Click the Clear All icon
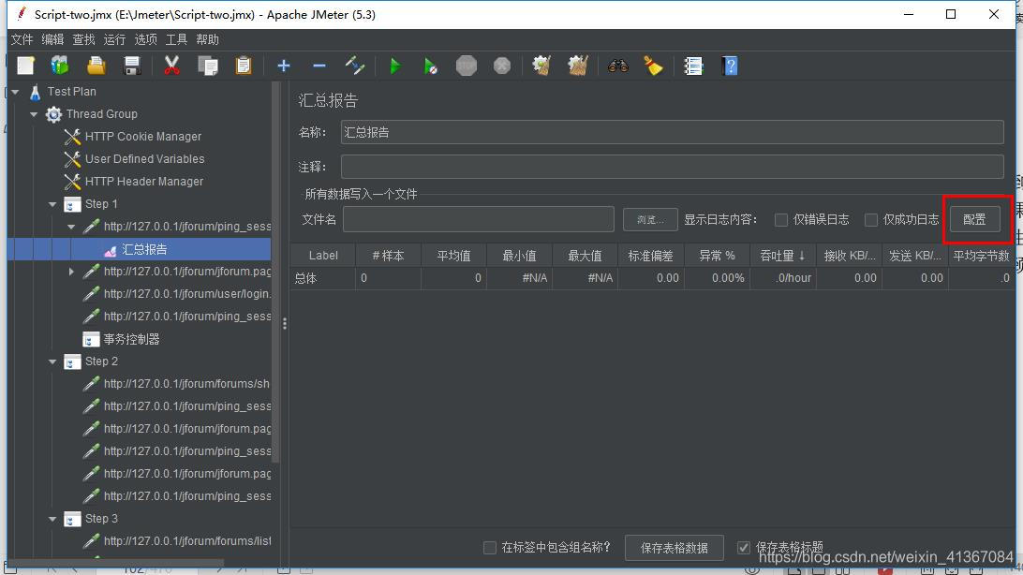 (577, 66)
